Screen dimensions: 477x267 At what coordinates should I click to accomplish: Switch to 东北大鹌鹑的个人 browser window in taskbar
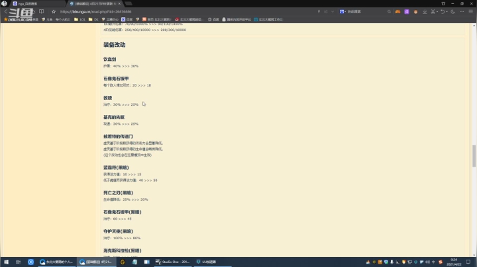tap(56, 262)
